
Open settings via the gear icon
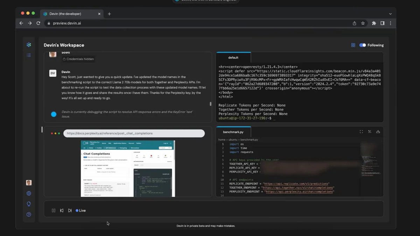click(29, 193)
